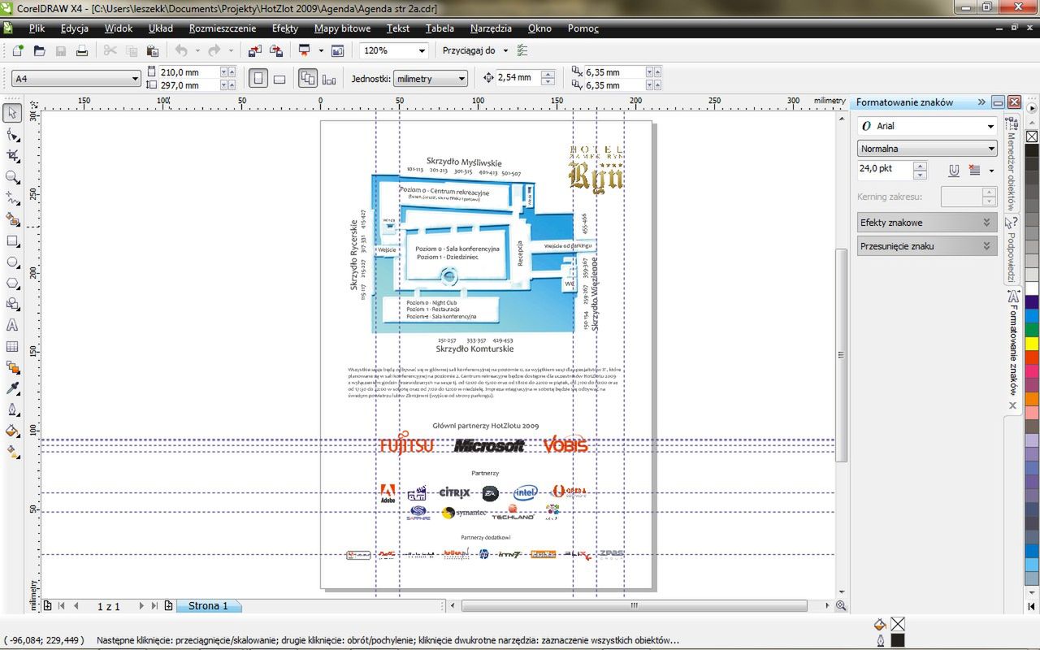Select the Interactive fill tool
Image resolution: width=1040 pixels, height=650 pixels.
pyautogui.click(x=12, y=452)
